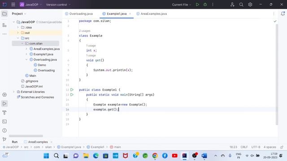Expand the .idea folder
The image size is (287, 161).
point(18,27)
